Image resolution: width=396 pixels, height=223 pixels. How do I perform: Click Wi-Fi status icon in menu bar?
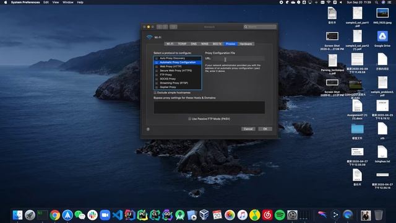329,2
